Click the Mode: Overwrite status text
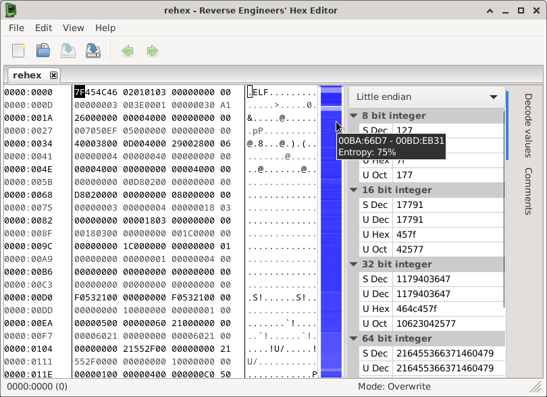This screenshot has width=547, height=397. [x=394, y=386]
